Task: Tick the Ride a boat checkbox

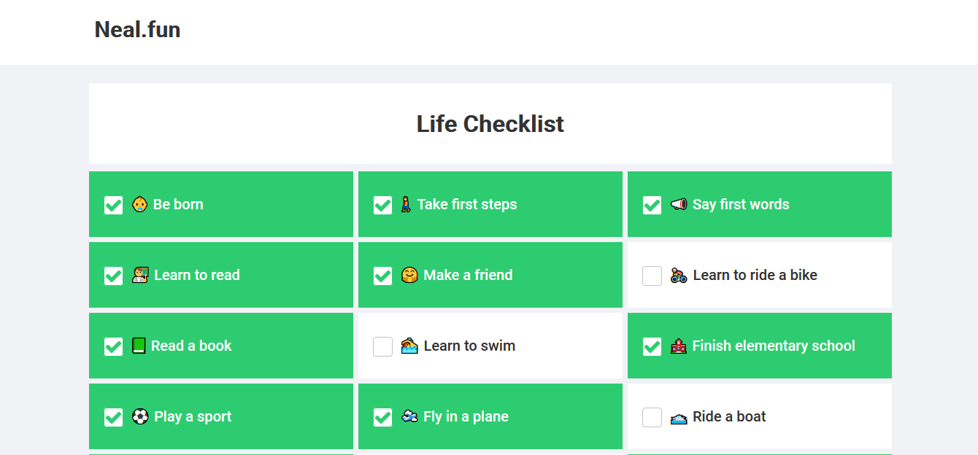Action: 652,417
